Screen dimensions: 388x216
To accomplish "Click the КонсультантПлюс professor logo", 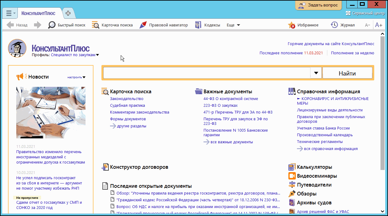I will [17, 48].
